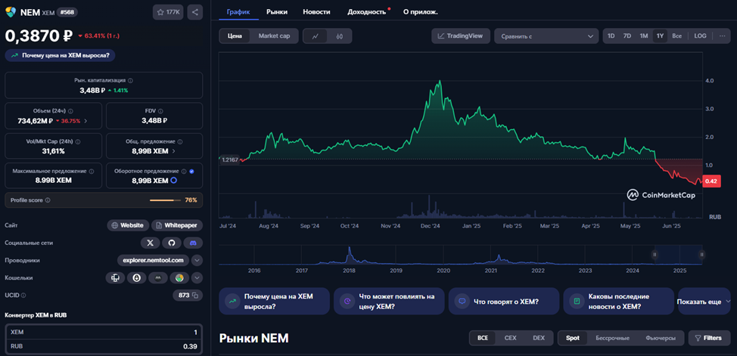Viewport: 737px width, 356px height.
Task: Add NEM to watchlist via star button
Action: tap(168, 12)
